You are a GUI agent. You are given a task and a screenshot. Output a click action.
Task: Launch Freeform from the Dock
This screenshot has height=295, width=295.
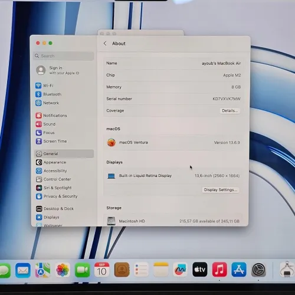tap(180, 270)
